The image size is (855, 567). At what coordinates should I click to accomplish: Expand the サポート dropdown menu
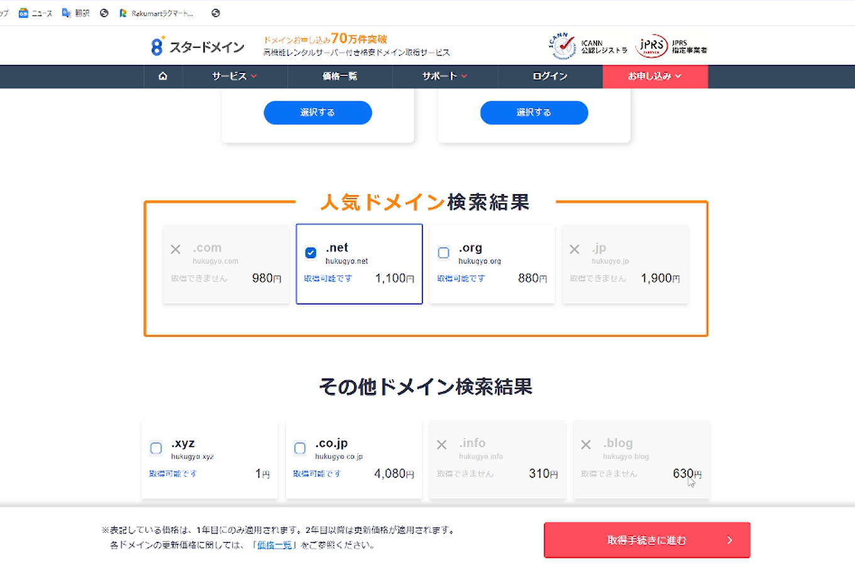click(x=445, y=76)
